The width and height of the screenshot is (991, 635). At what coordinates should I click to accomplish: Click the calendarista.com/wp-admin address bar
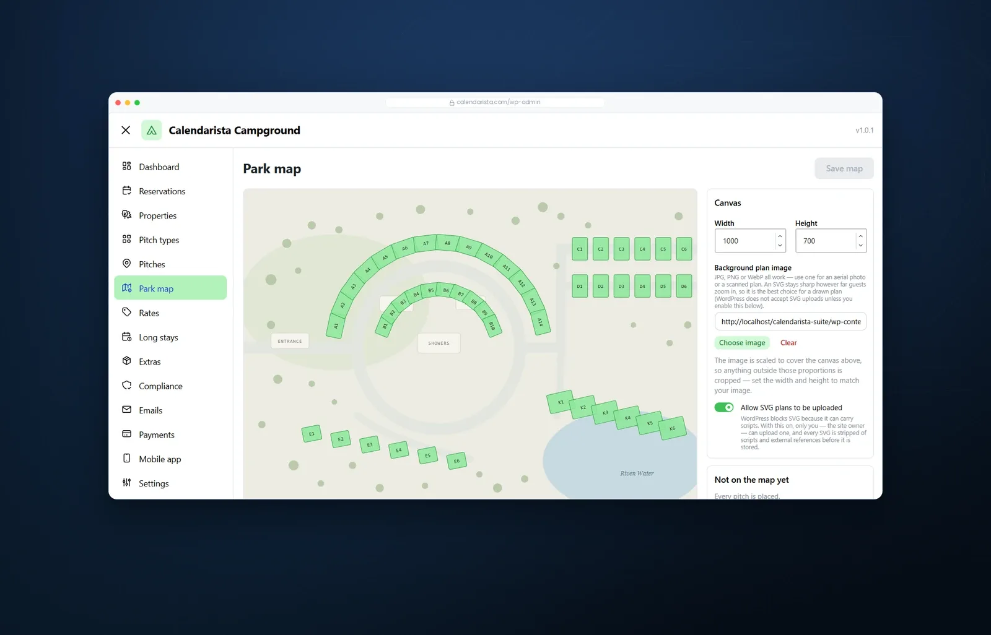click(x=495, y=102)
